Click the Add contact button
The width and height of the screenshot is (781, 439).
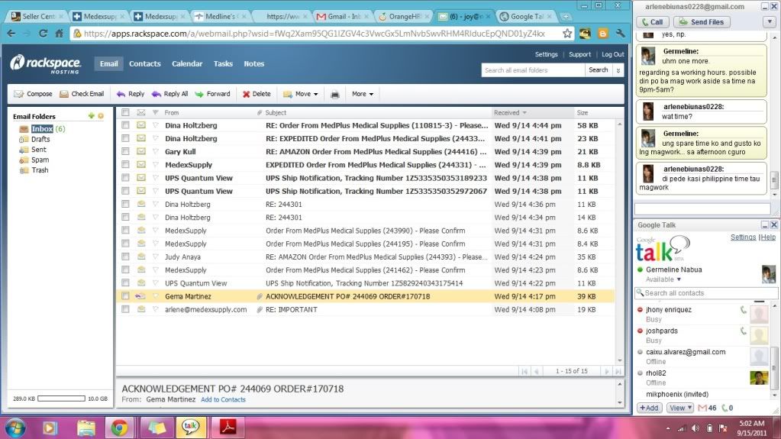pyautogui.click(x=649, y=408)
